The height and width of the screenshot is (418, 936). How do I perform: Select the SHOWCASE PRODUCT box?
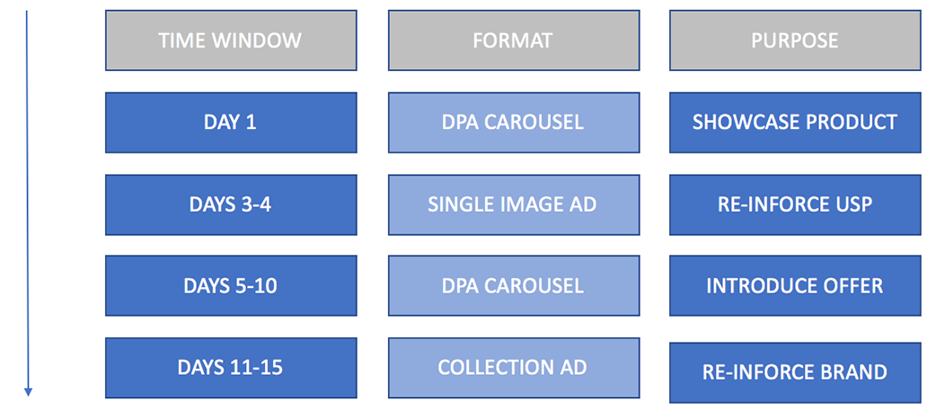point(795,122)
